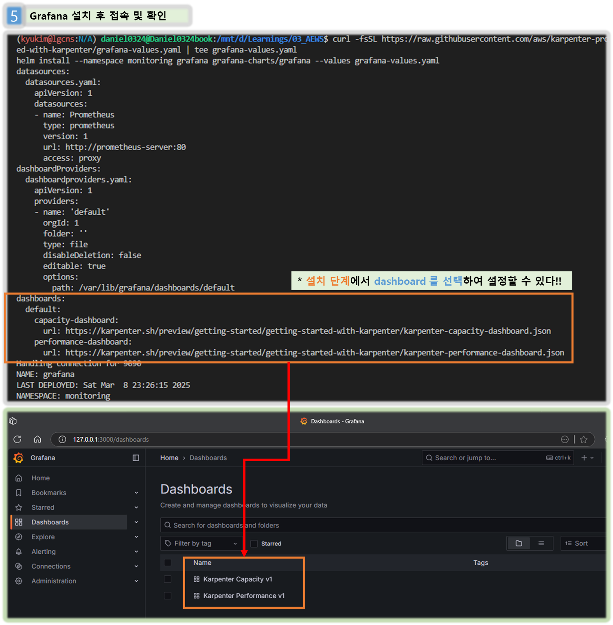Screen dimensions: 613x625
Task: Open Dashboards in the sidebar menu
Action: [x=50, y=522]
